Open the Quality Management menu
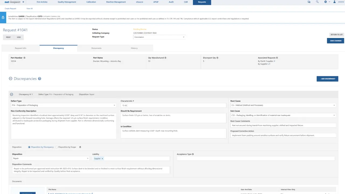The height and width of the screenshot is (194, 345). [67, 2]
